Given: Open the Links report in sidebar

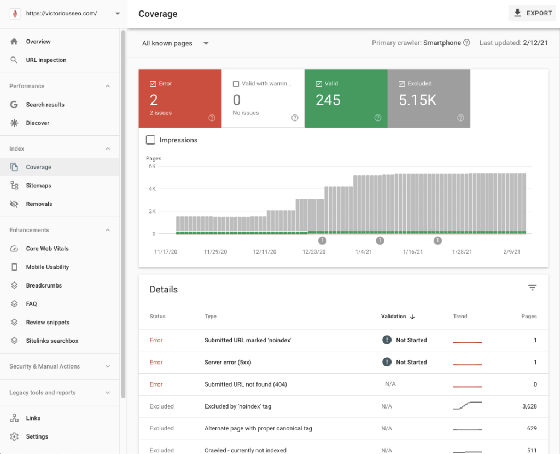Looking at the screenshot, I should [33, 418].
